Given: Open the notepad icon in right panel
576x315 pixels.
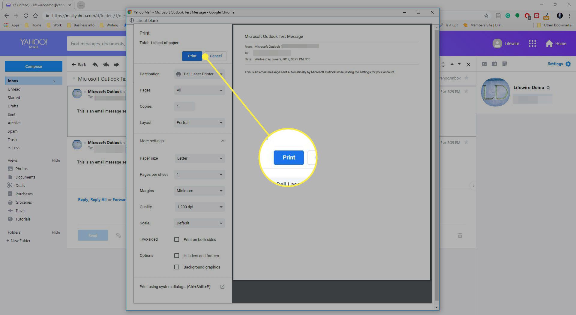Looking at the screenshot, I should click(x=505, y=64).
